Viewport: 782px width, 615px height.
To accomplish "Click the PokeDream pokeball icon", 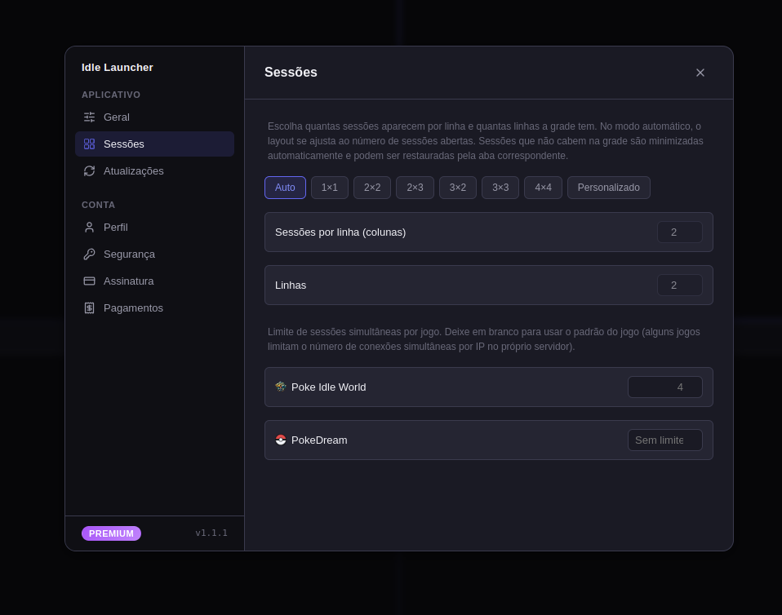I will (x=281, y=440).
